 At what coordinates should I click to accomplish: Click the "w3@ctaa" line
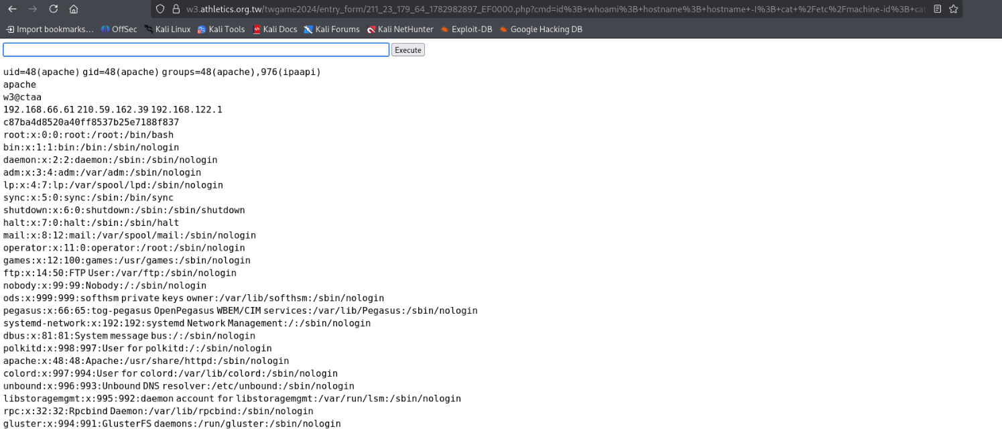[22, 97]
